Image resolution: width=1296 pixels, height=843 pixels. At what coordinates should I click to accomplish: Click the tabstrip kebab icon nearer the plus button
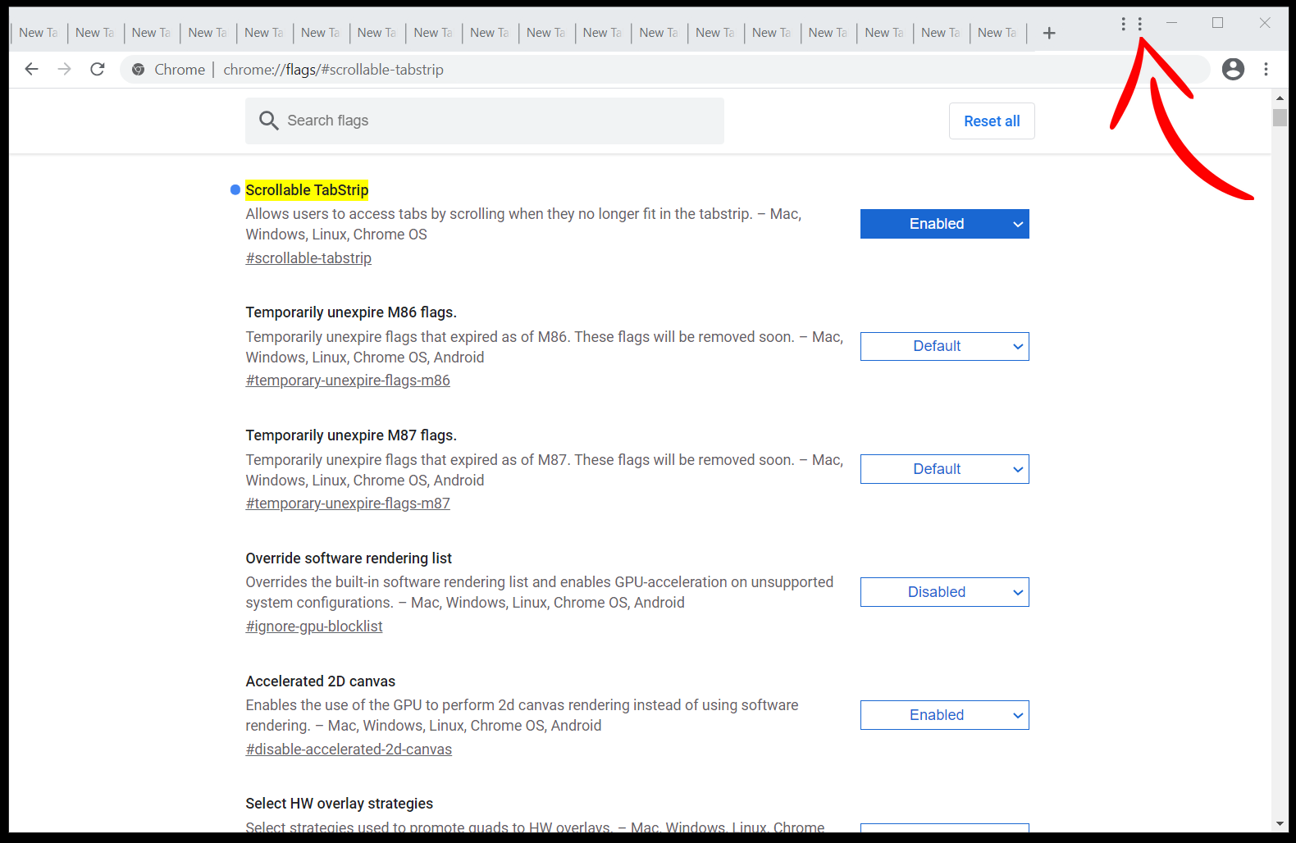1123,24
